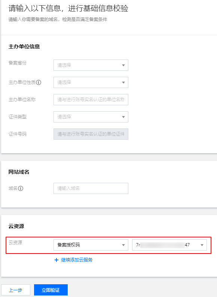This screenshot has width=217, height=297.
Task: Click the 继续添加云服务 link
Action: click(x=77, y=260)
